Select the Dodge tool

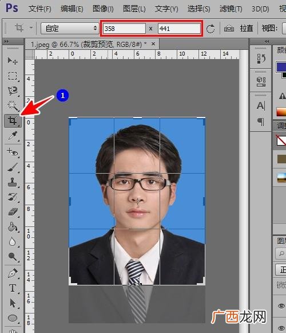tap(13, 257)
